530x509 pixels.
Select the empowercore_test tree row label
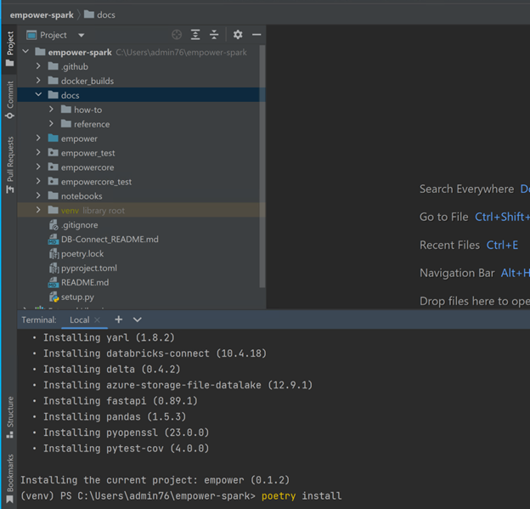[96, 182]
